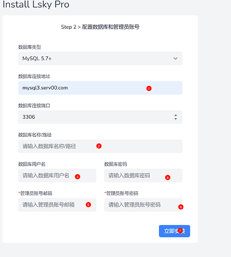Open the database type dropdown MySQL 5.7+

pyautogui.click(x=100, y=59)
